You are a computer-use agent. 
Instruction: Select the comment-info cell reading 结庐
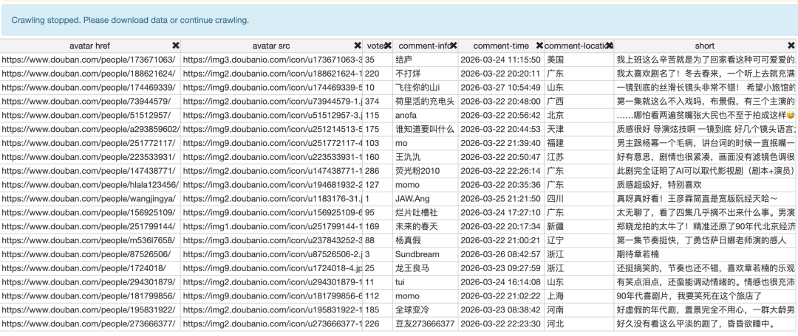pyautogui.click(x=404, y=60)
